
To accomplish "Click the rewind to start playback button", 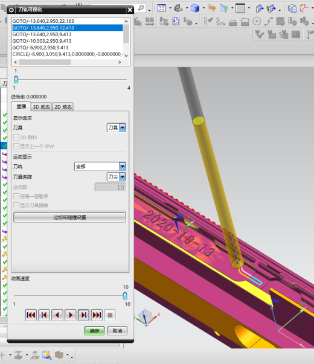I will [x=31, y=315].
